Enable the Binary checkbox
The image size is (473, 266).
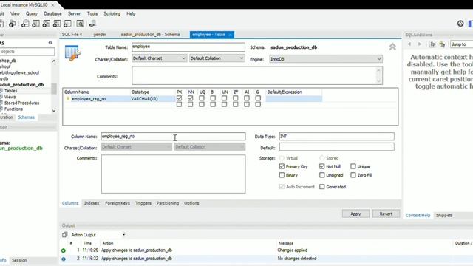coord(282,175)
